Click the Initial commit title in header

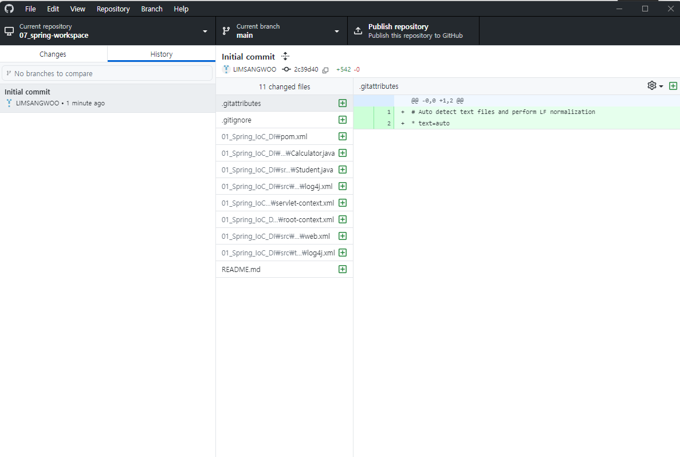pos(248,57)
